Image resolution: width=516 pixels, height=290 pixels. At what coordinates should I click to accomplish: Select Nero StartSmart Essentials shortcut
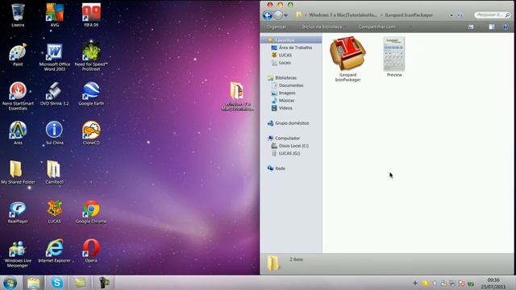(x=18, y=96)
